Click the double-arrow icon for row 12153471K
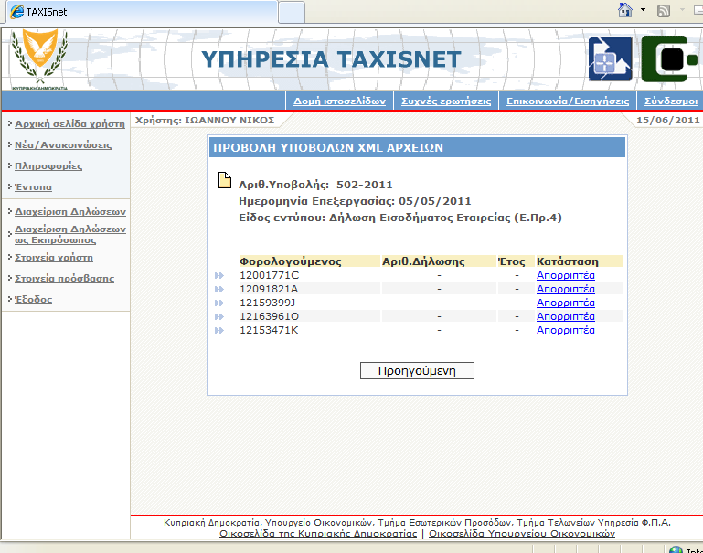703x553 pixels. (x=218, y=331)
